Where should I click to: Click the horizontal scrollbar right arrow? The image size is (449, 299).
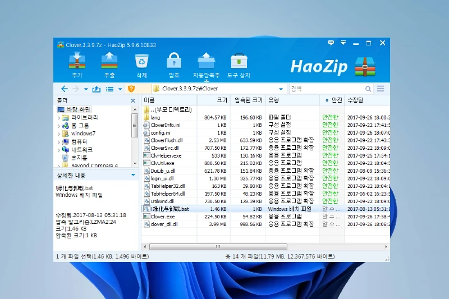pos(386,247)
